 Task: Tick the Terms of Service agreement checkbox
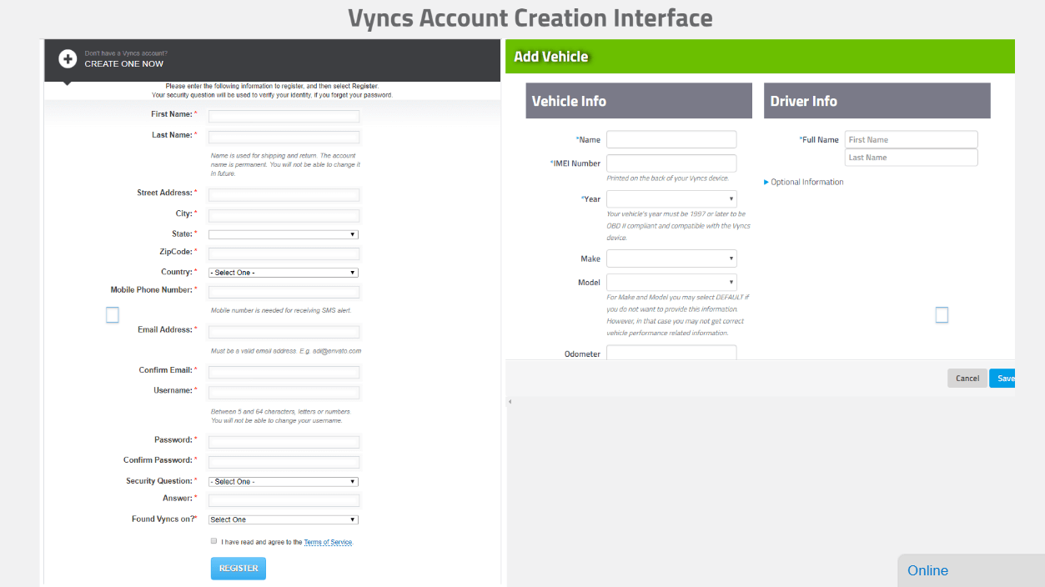click(214, 541)
